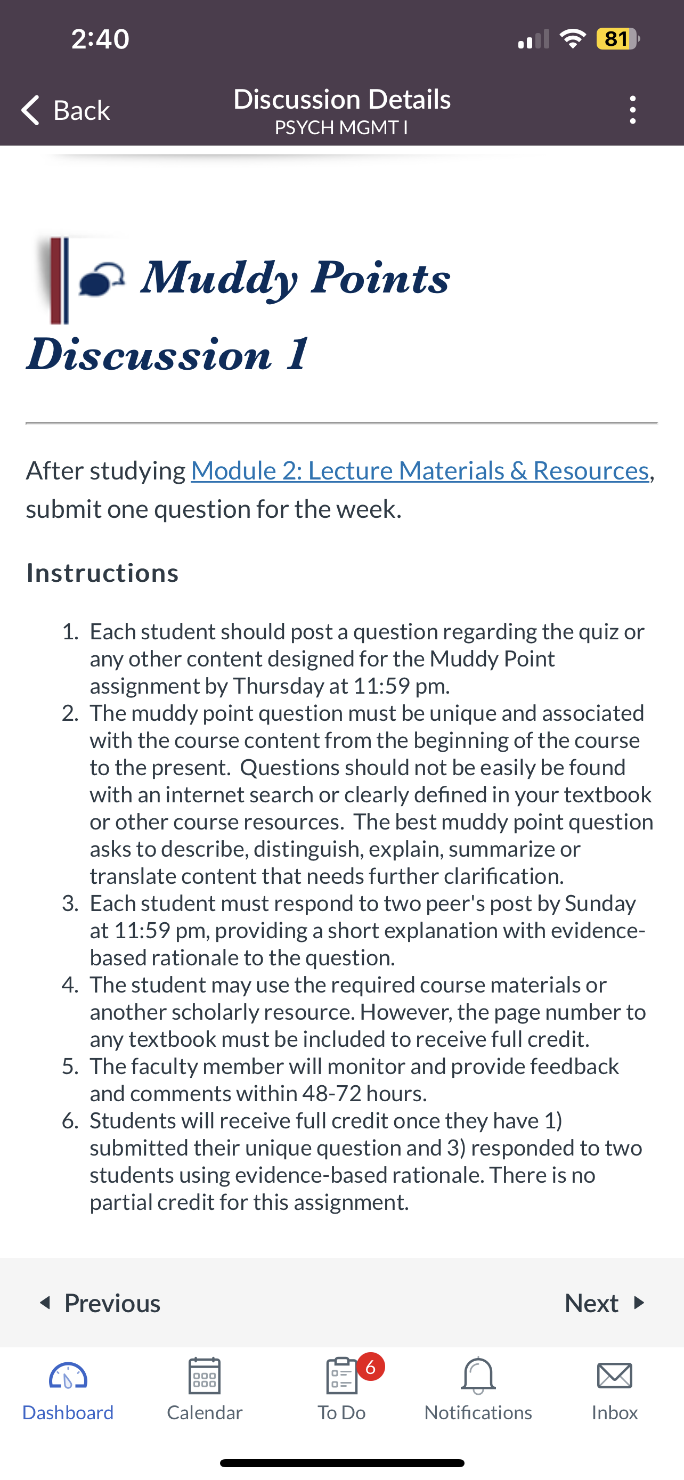Open the three-dot overflow menu
This screenshot has height=1480, width=684.
coord(632,110)
